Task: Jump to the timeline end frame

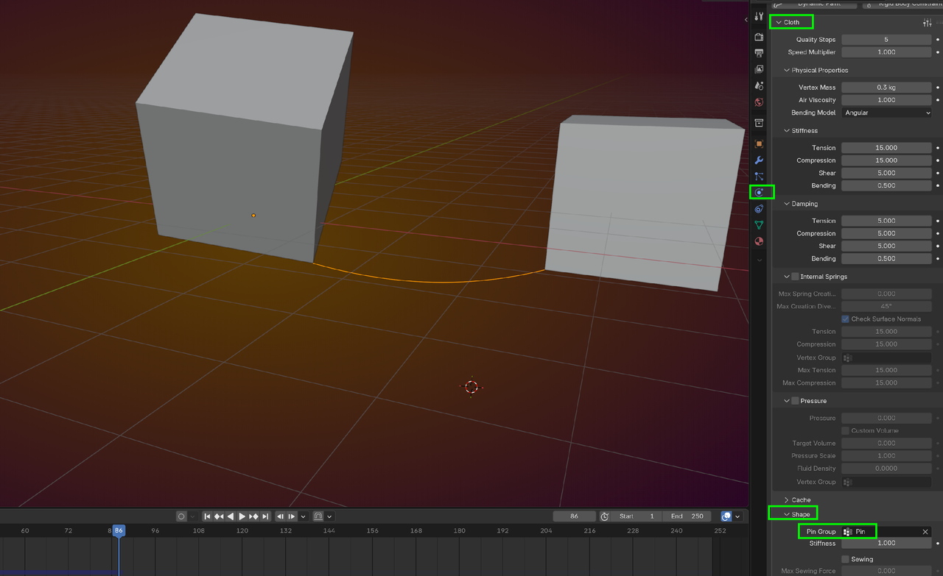Action: coord(265,516)
